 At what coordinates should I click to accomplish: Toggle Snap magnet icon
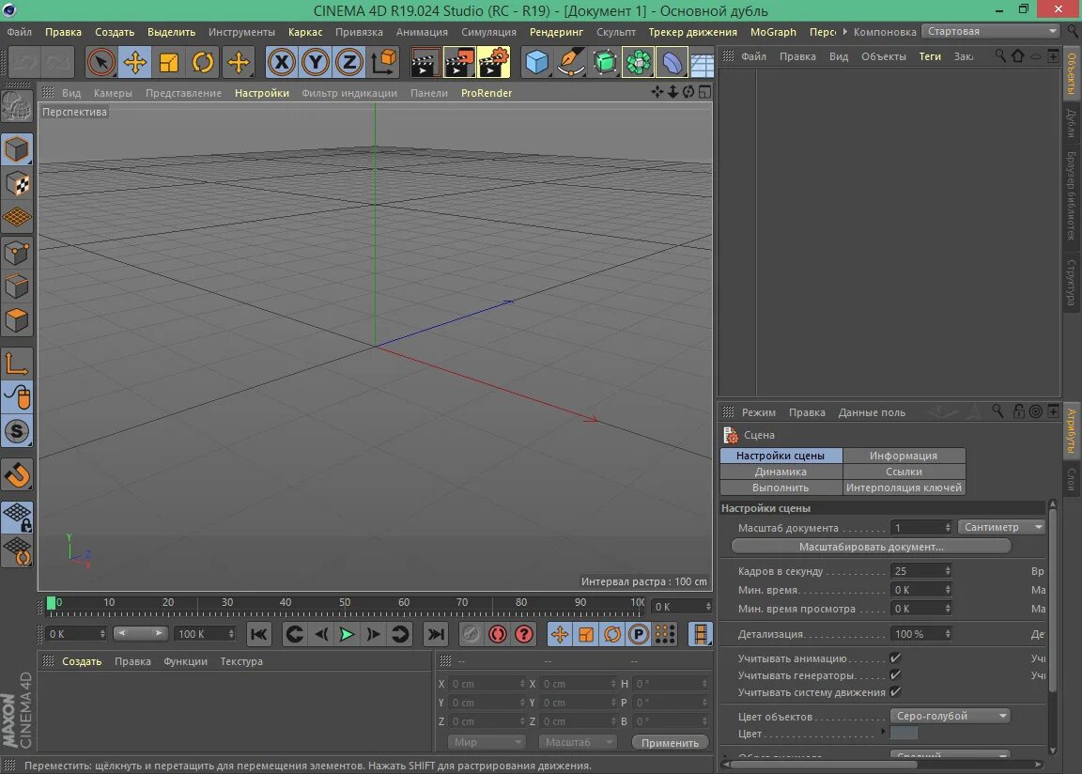click(x=17, y=474)
